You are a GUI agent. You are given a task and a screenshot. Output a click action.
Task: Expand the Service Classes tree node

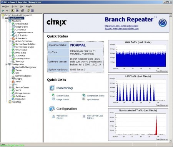(x=10, y=87)
